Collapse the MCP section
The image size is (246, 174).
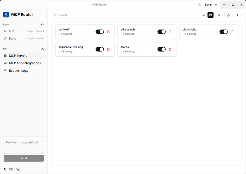pos(42,49)
